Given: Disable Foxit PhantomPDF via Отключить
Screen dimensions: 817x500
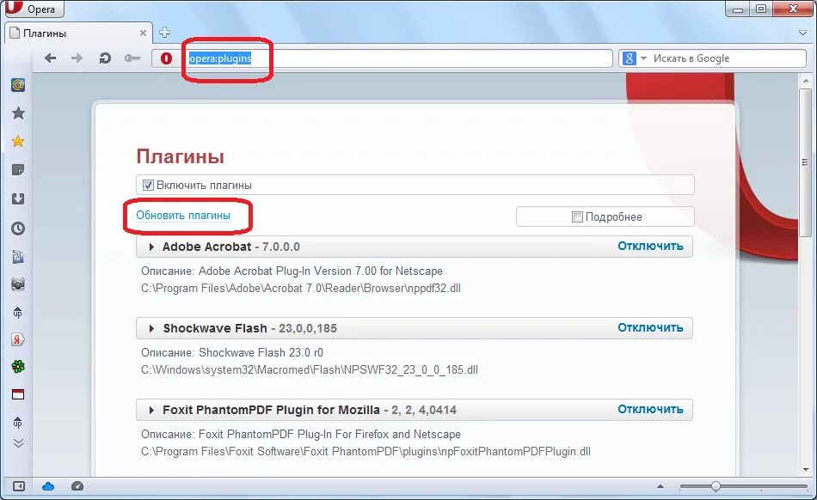Looking at the screenshot, I should [x=650, y=410].
